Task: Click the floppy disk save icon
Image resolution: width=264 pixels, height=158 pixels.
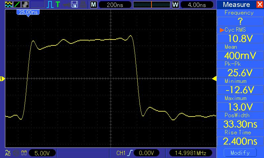Action: 75,5
